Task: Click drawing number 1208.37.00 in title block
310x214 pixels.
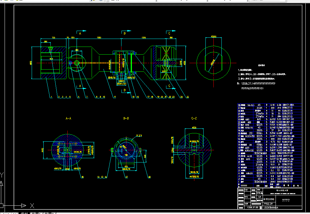Action: pyautogui.click(x=252, y=207)
